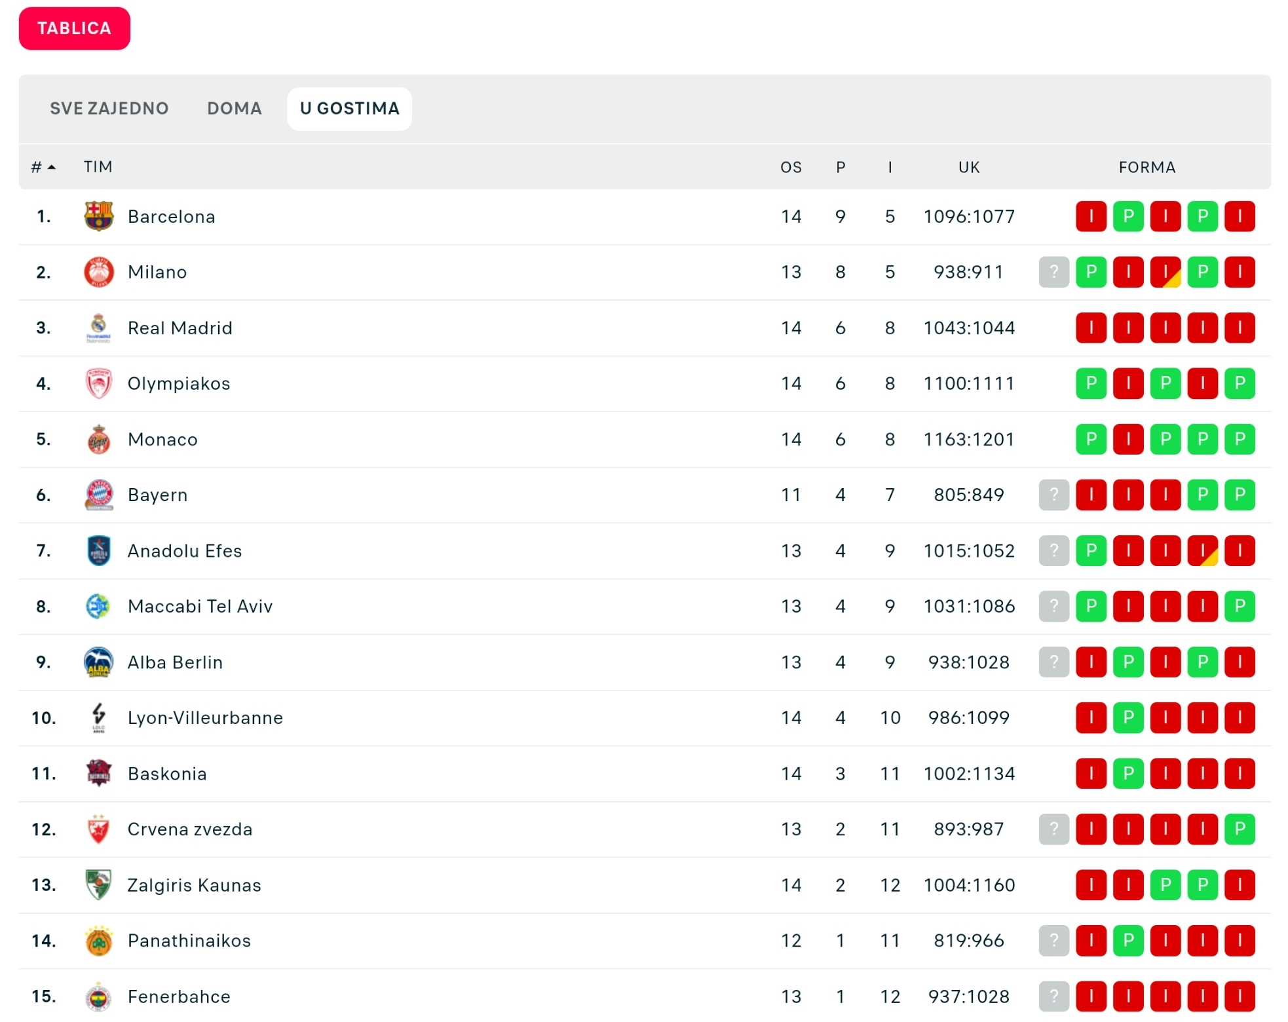Click the TIM column header
1288x1022 pixels.
(x=98, y=167)
